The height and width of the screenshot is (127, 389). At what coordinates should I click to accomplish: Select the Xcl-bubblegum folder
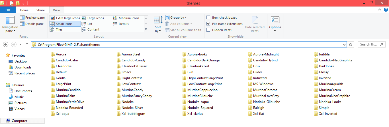pyautogui.click(x=131, y=114)
